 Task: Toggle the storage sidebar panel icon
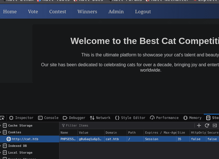click(214, 125)
